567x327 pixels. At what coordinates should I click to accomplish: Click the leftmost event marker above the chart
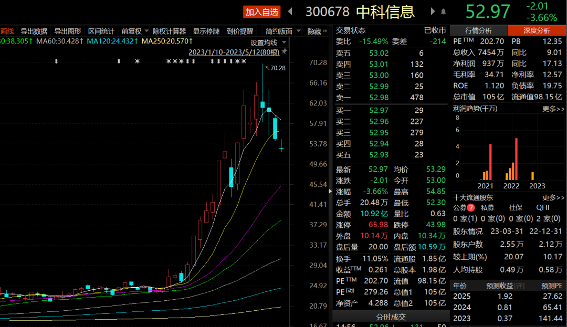pyautogui.click(x=56, y=61)
